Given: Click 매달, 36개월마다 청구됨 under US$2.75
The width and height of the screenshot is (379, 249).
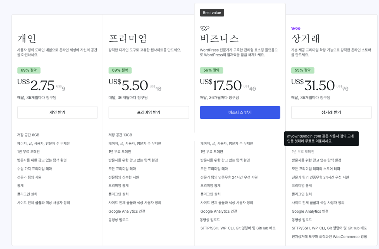Looking at the screenshot, I should point(37,98).
